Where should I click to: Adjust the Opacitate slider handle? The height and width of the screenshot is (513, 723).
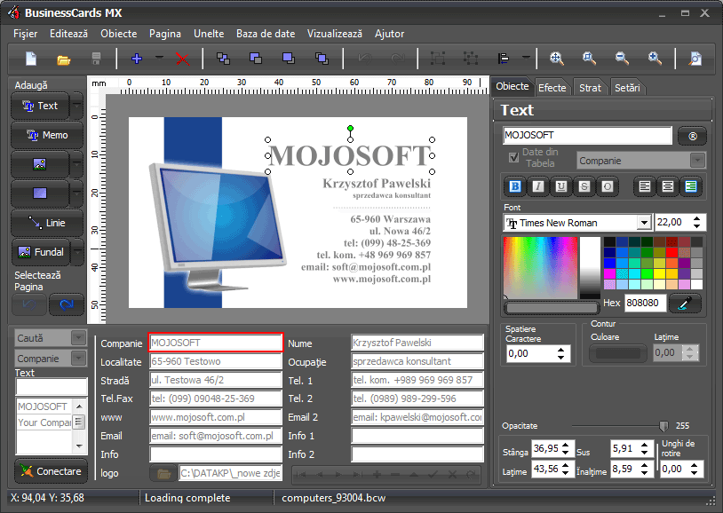tap(663, 426)
